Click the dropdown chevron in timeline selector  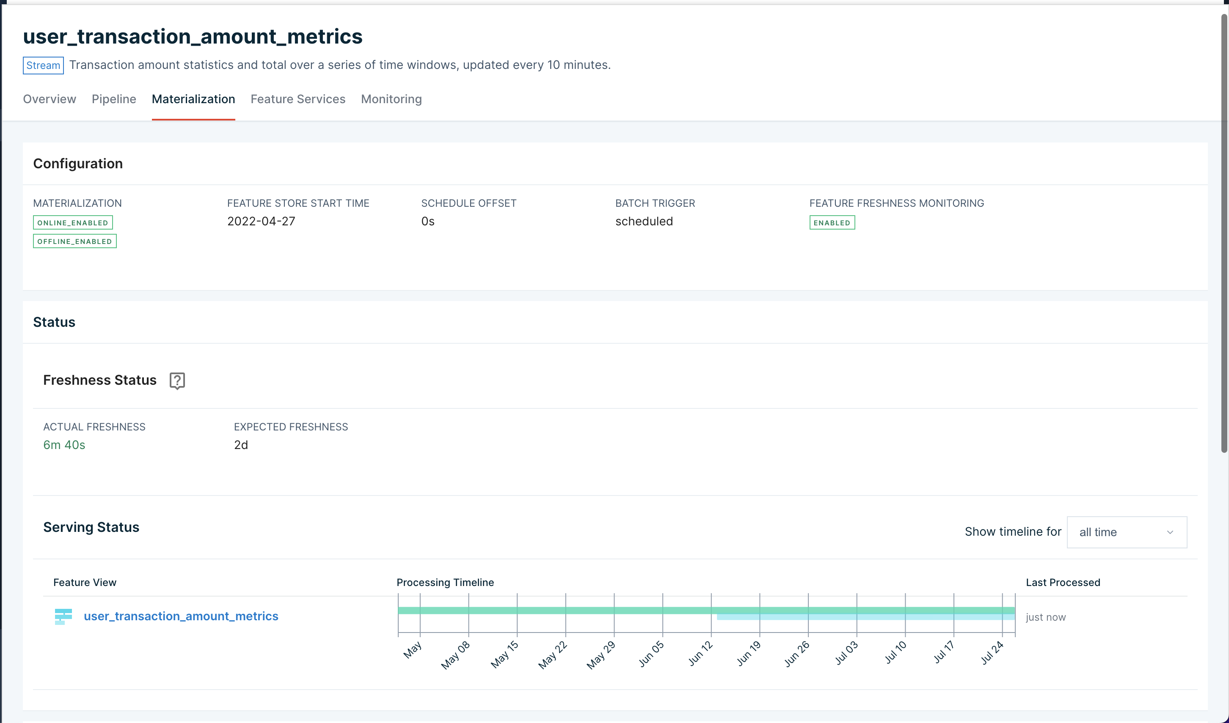coord(1170,532)
